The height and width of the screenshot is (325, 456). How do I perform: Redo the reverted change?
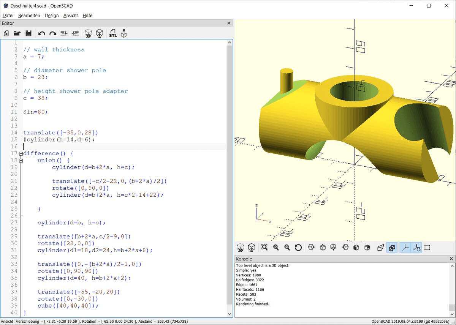point(53,33)
